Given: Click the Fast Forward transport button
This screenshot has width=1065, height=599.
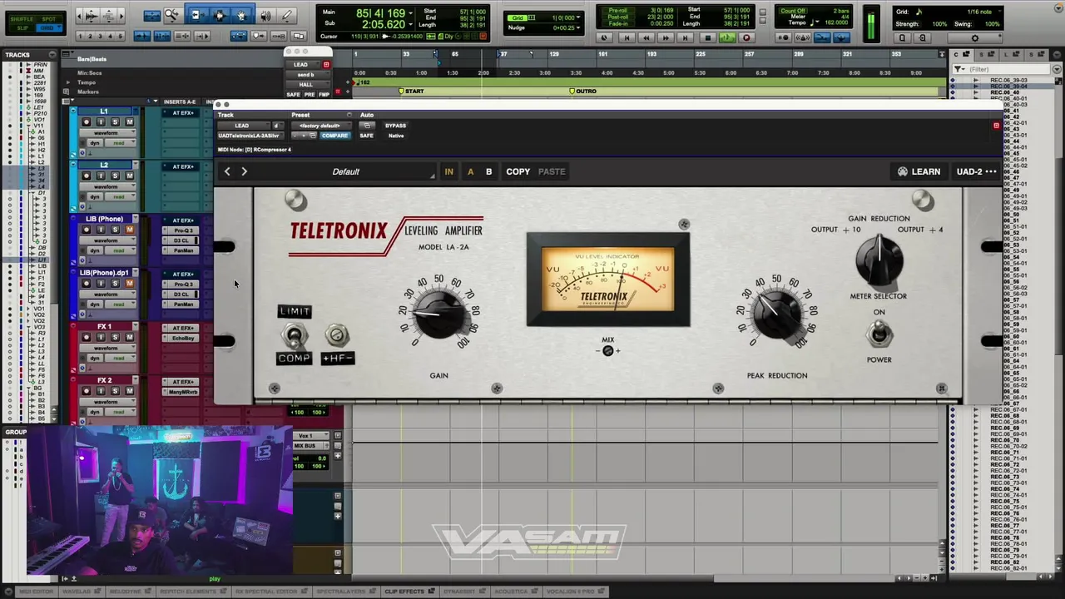Looking at the screenshot, I should click(666, 37).
